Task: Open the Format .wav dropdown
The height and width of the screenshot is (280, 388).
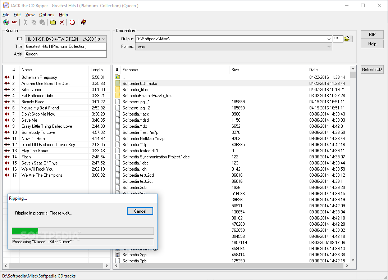Action: point(329,46)
